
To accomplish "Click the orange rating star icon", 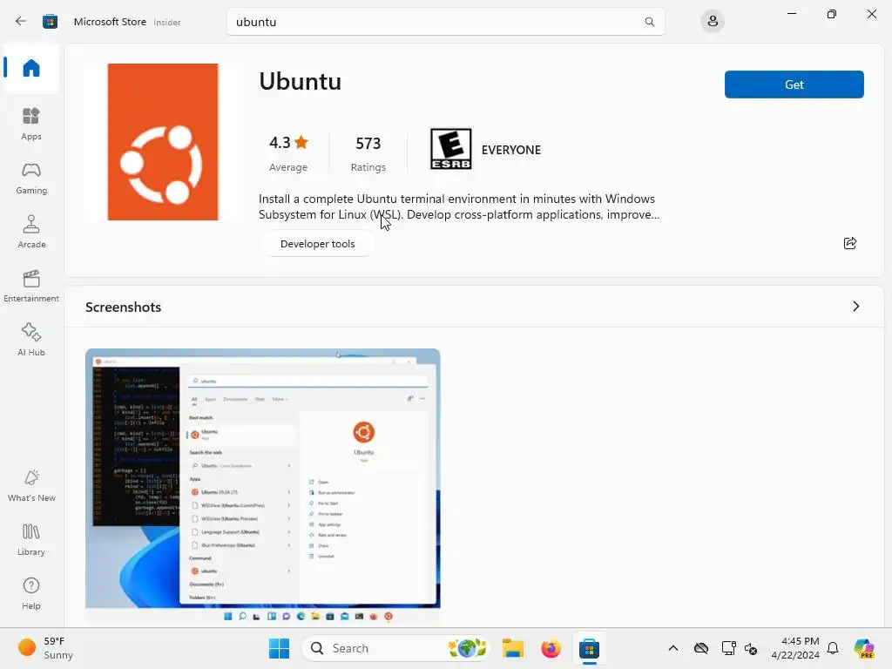I will point(301,142).
